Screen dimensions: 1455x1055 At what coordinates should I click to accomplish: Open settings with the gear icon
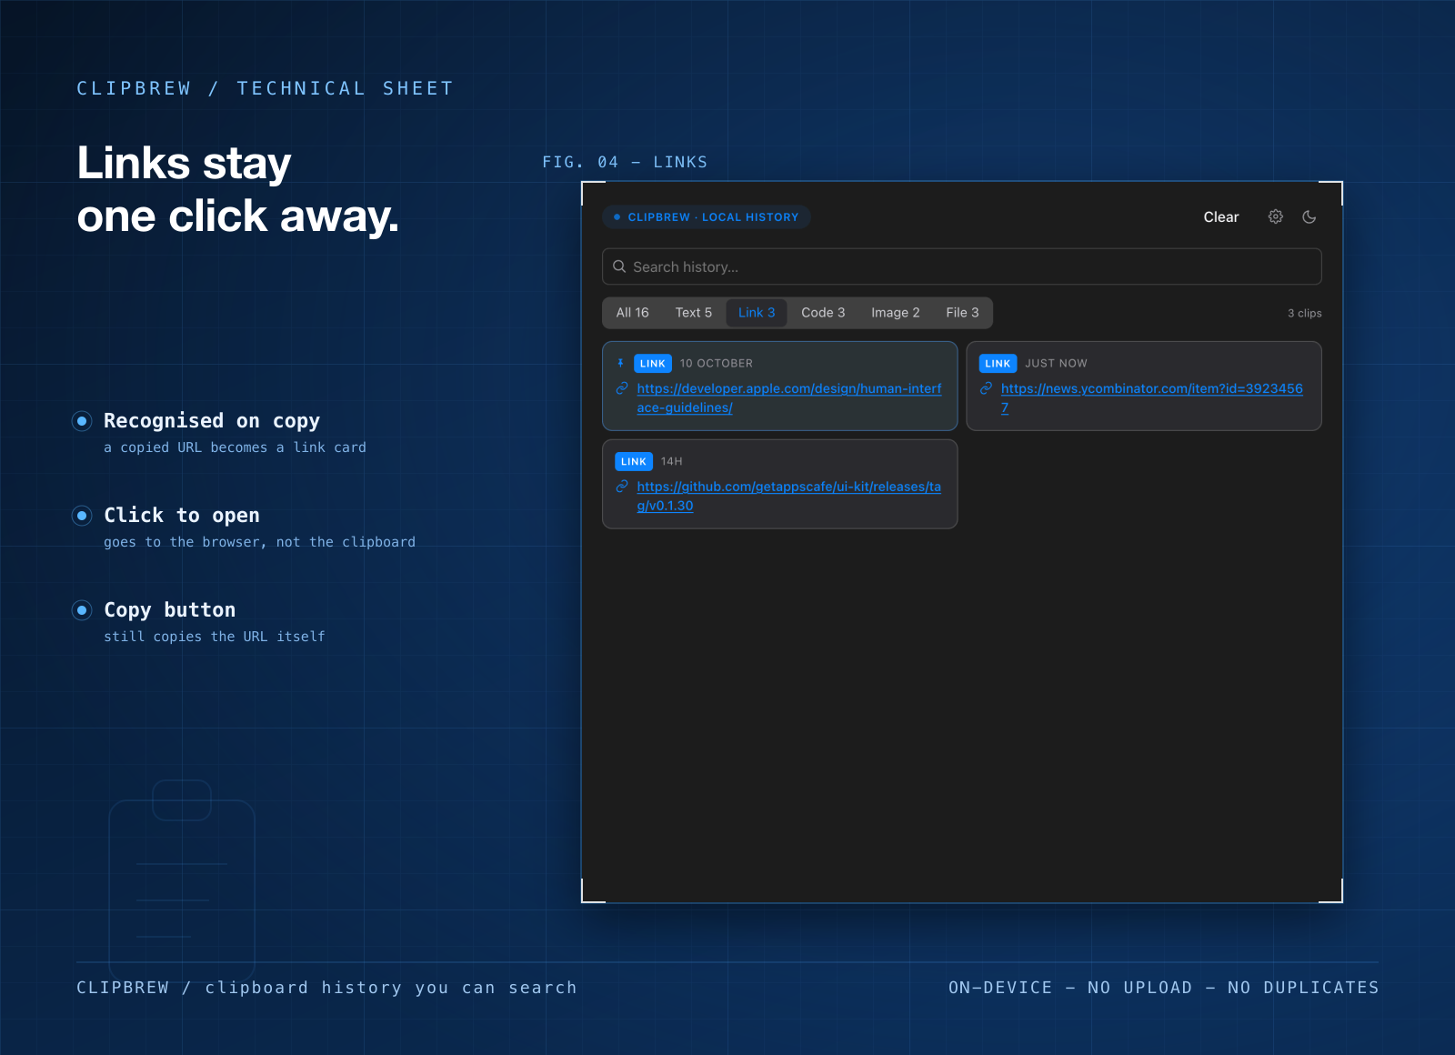[x=1276, y=216]
